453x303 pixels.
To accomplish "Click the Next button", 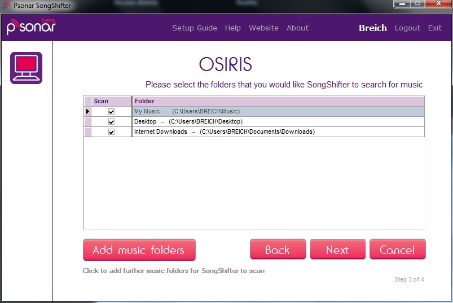I will [x=338, y=249].
